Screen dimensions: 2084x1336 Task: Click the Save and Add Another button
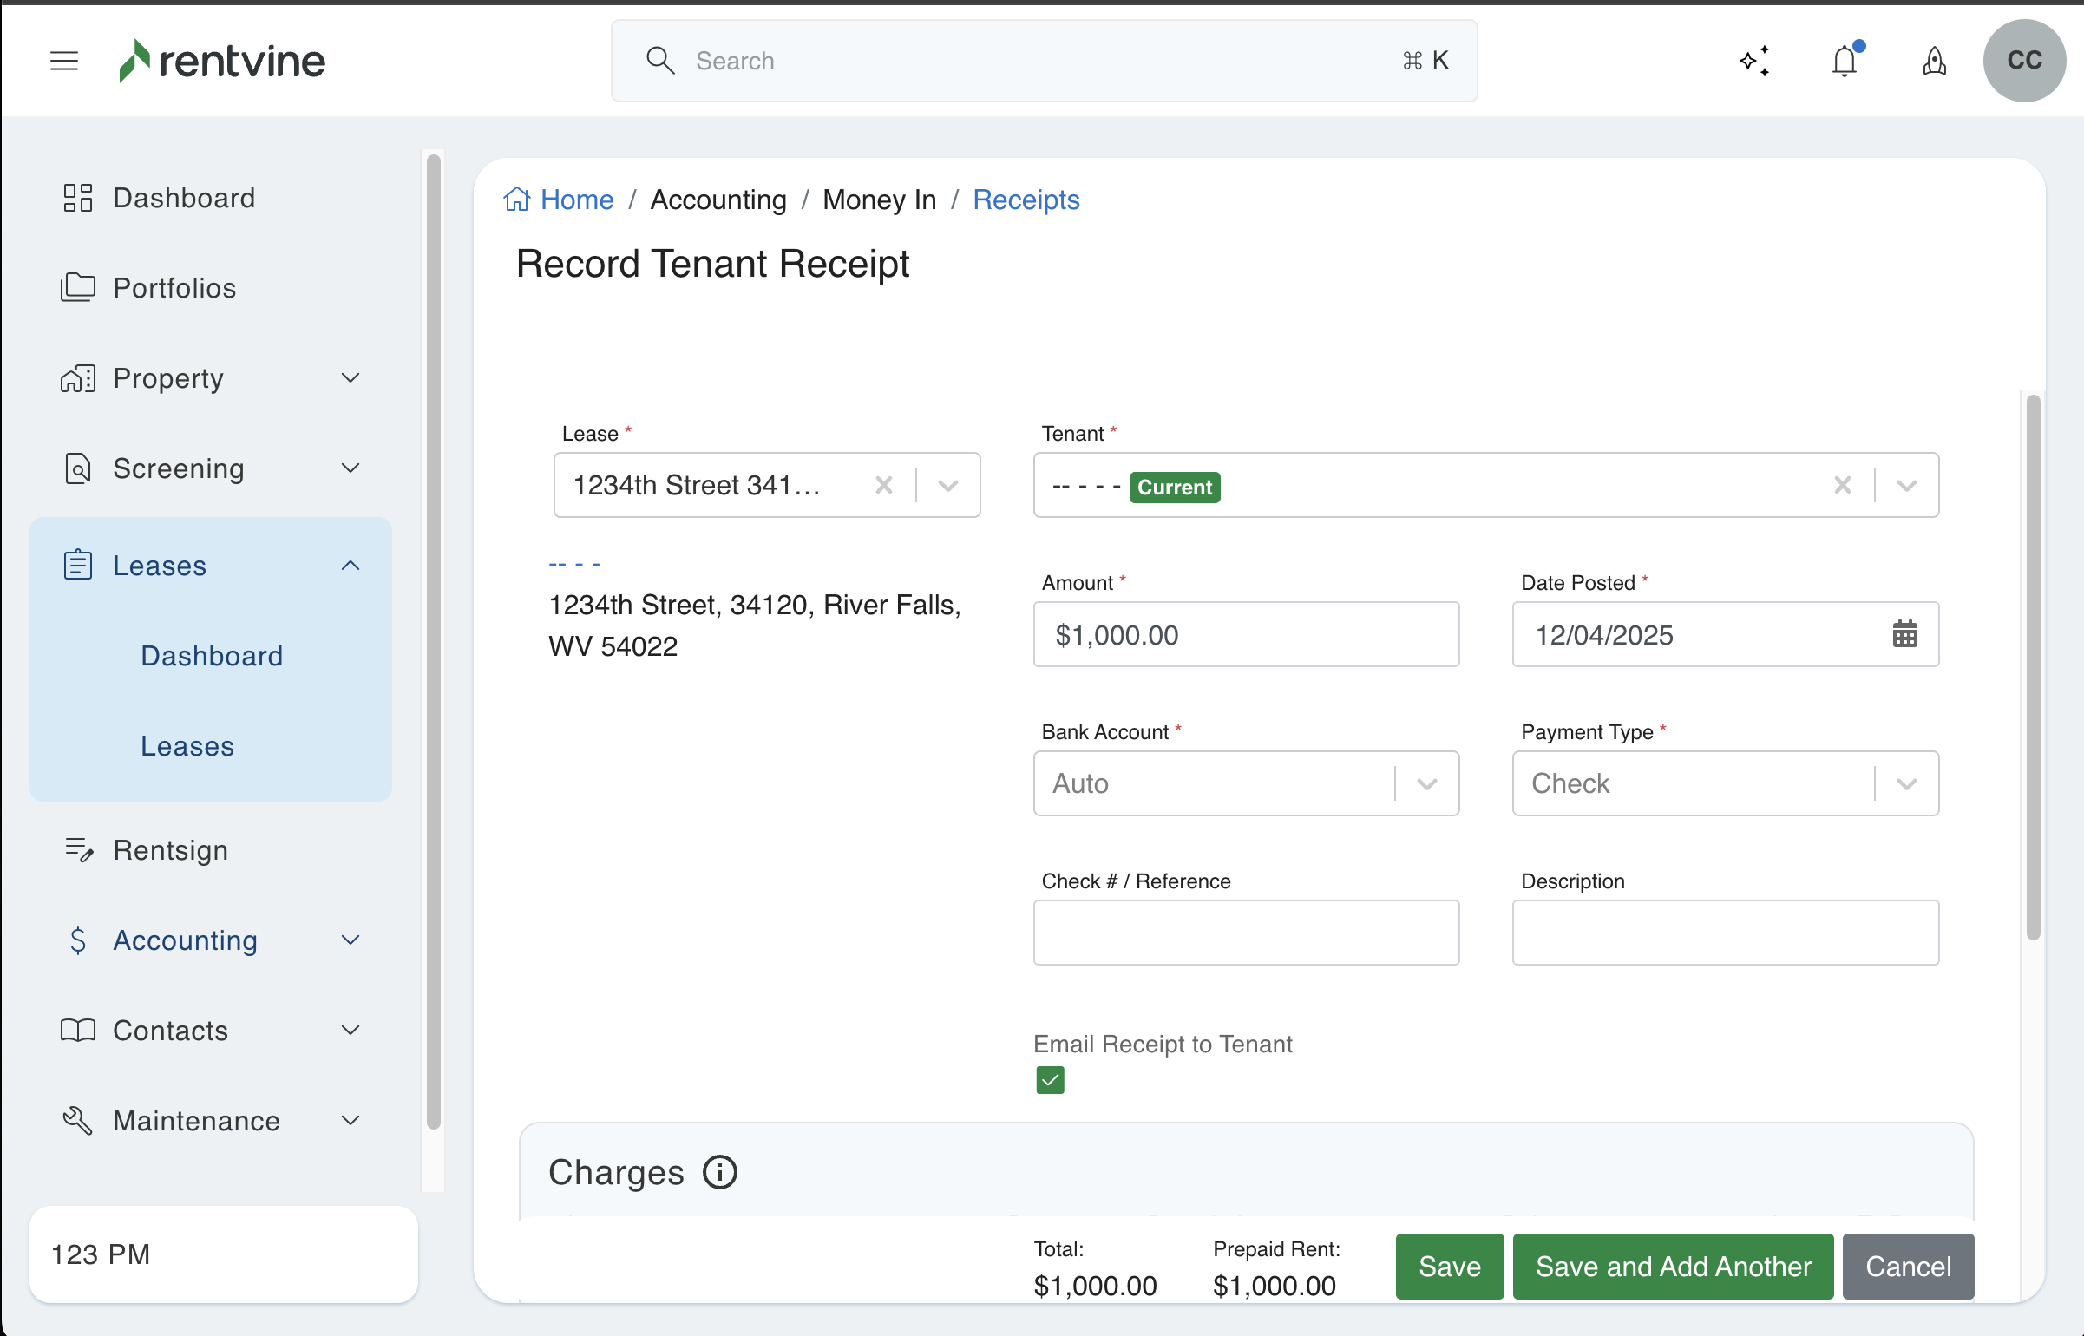(x=1672, y=1267)
